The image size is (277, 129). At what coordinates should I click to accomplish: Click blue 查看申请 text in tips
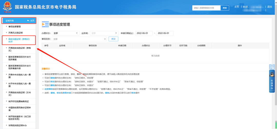(x=67, y=93)
